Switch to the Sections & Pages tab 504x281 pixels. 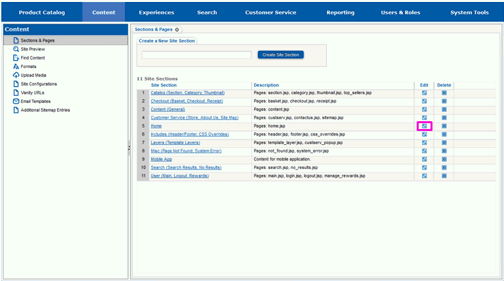click(154, 29)
